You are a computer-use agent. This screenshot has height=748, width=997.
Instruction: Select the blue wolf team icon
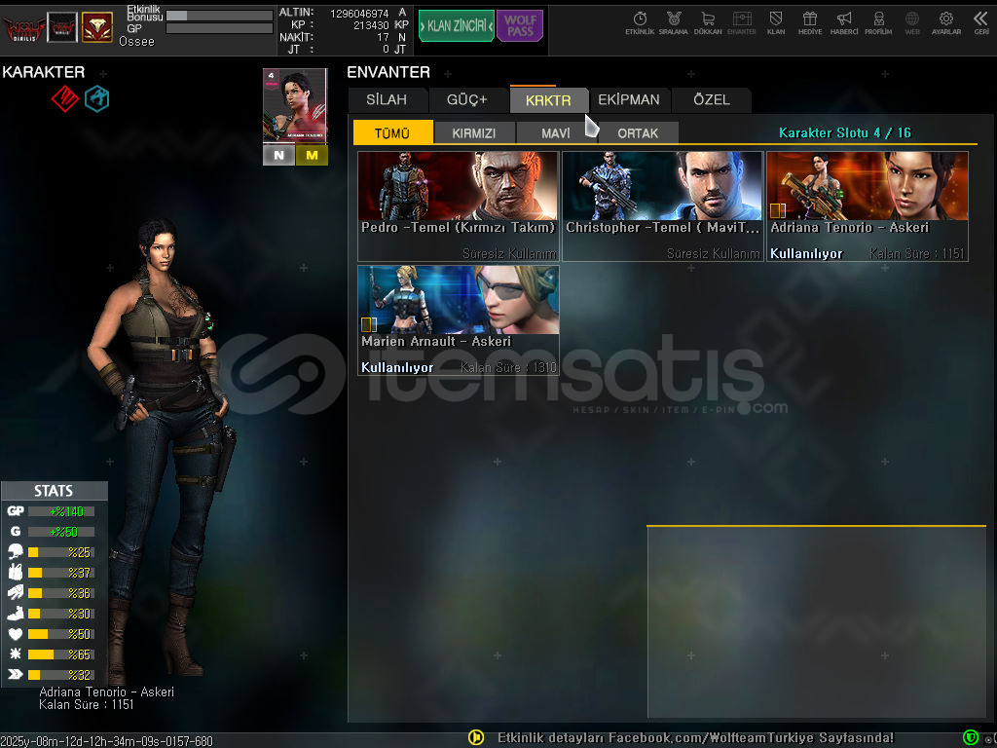97,98
